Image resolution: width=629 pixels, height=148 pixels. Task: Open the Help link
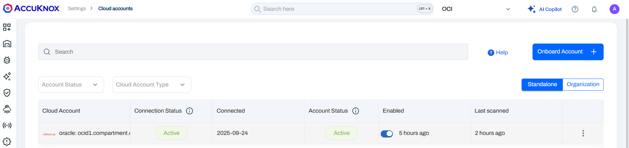(498, 52)
